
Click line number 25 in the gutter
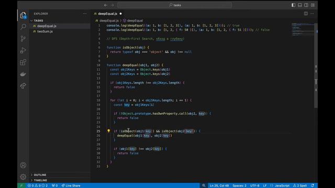(98, 131)
